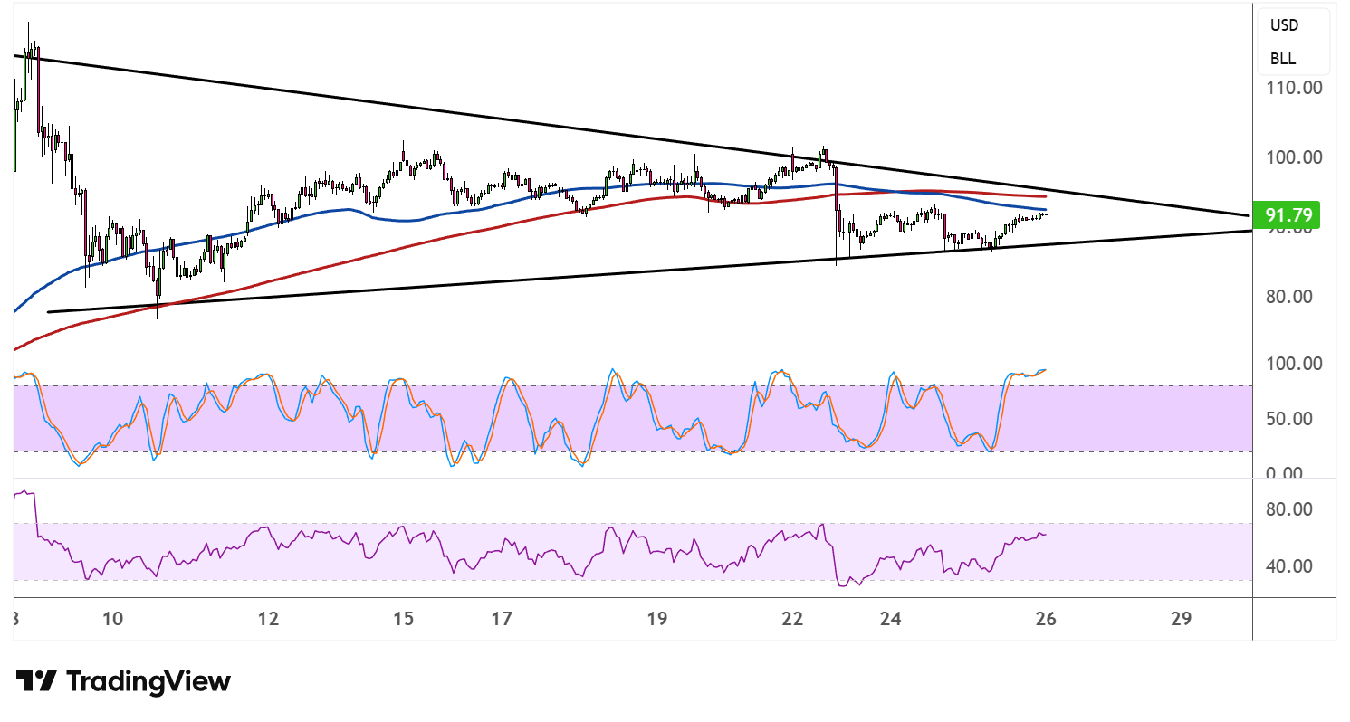Click the BLL symbol label
Image resolution: width=1350 pixels, height=722 pixels.
pos(1282,59)
